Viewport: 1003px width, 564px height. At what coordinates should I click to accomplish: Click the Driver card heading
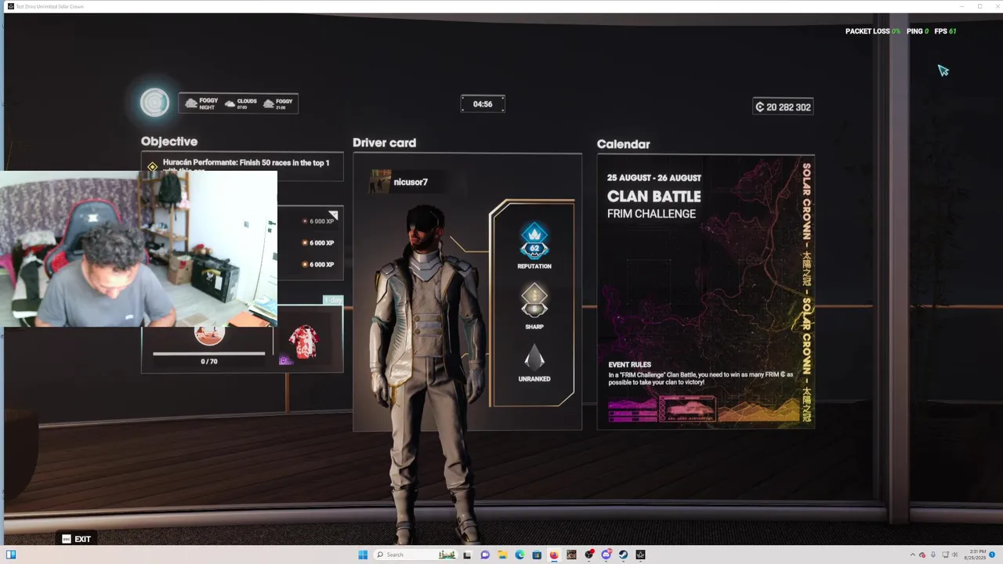tap(384, 143)
